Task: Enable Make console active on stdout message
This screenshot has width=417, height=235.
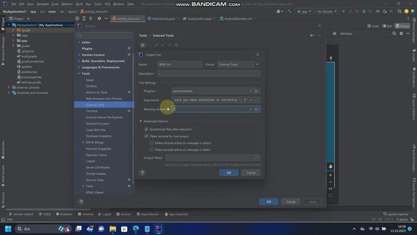Action: [152, 143]
